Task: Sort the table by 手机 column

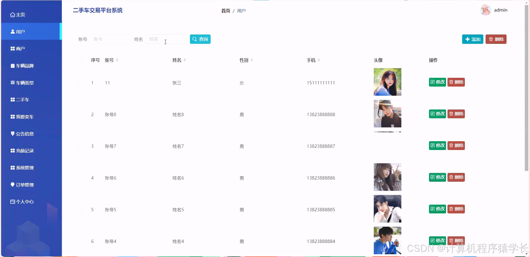Action: point(319,60)
